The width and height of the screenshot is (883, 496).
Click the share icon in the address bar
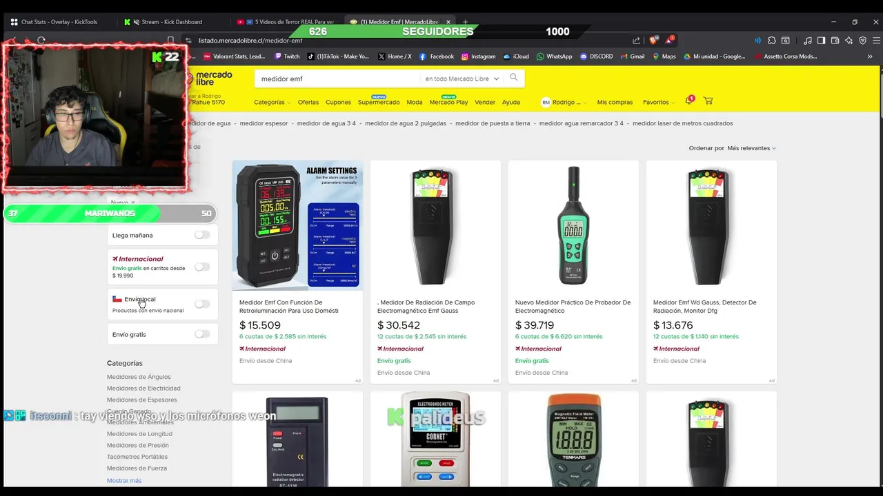(636, 41)
